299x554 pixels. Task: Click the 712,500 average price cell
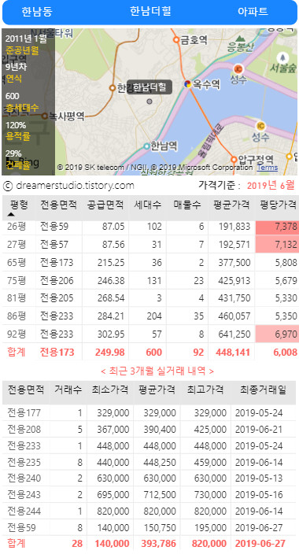(160, 495)
